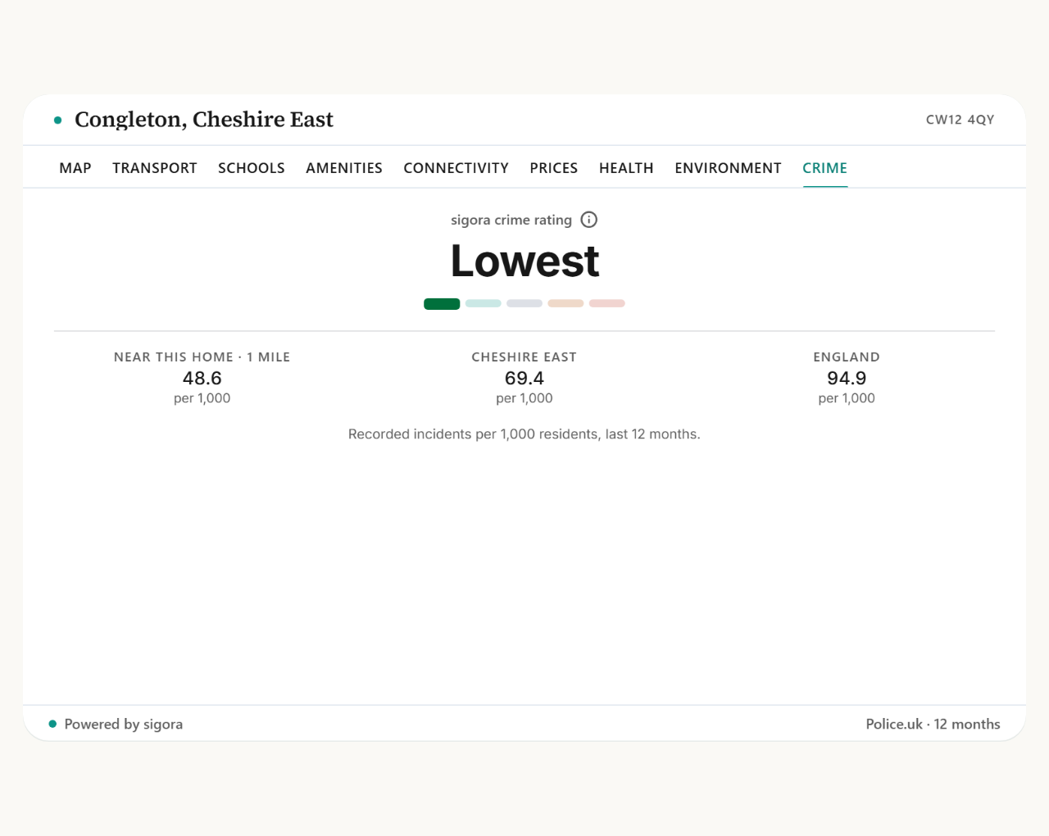Open the crime rating info icon

point(588,220)
